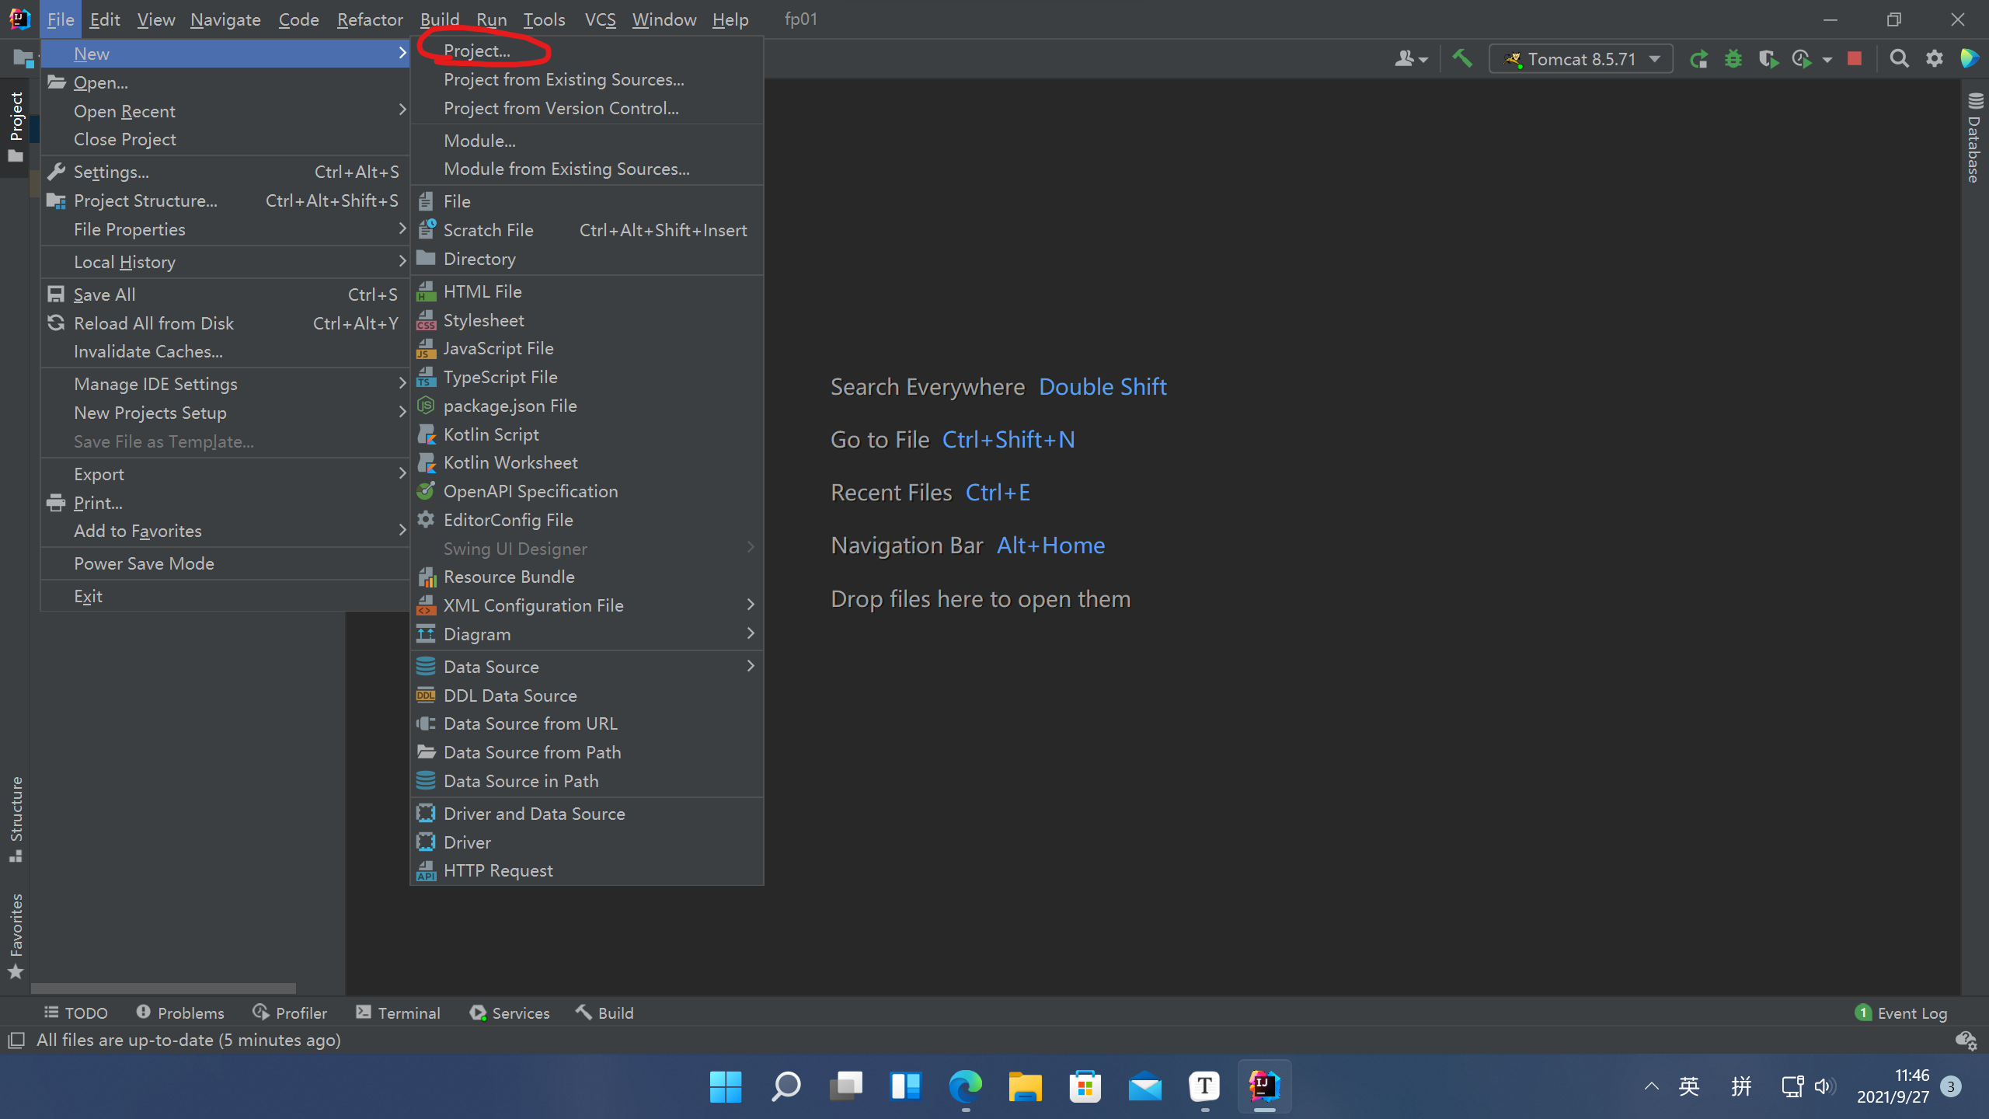Click the green Run Tomcat icon
Viewport: 1989px width, 1119px height.
tap(1699, 59)
